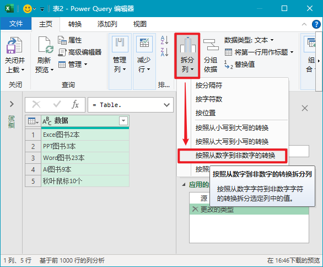Open help with the question mark icon
Viewport: 323px width, 267px height.
point(316,24)
